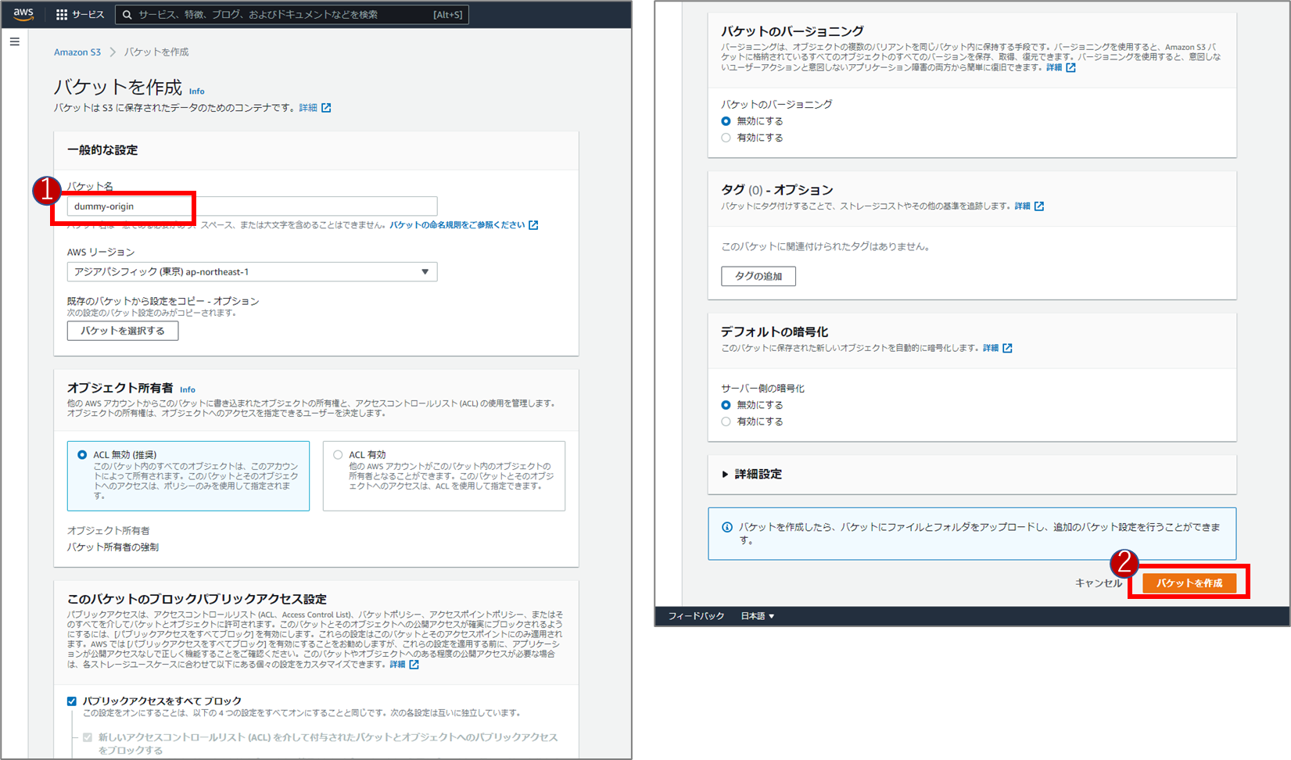Open the 日本語 language selector

[757, 616]
